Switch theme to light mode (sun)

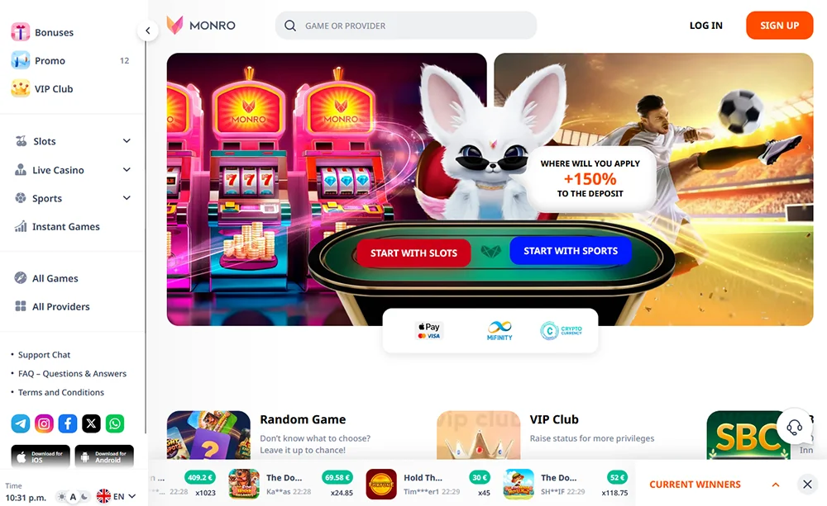(62, 497)
